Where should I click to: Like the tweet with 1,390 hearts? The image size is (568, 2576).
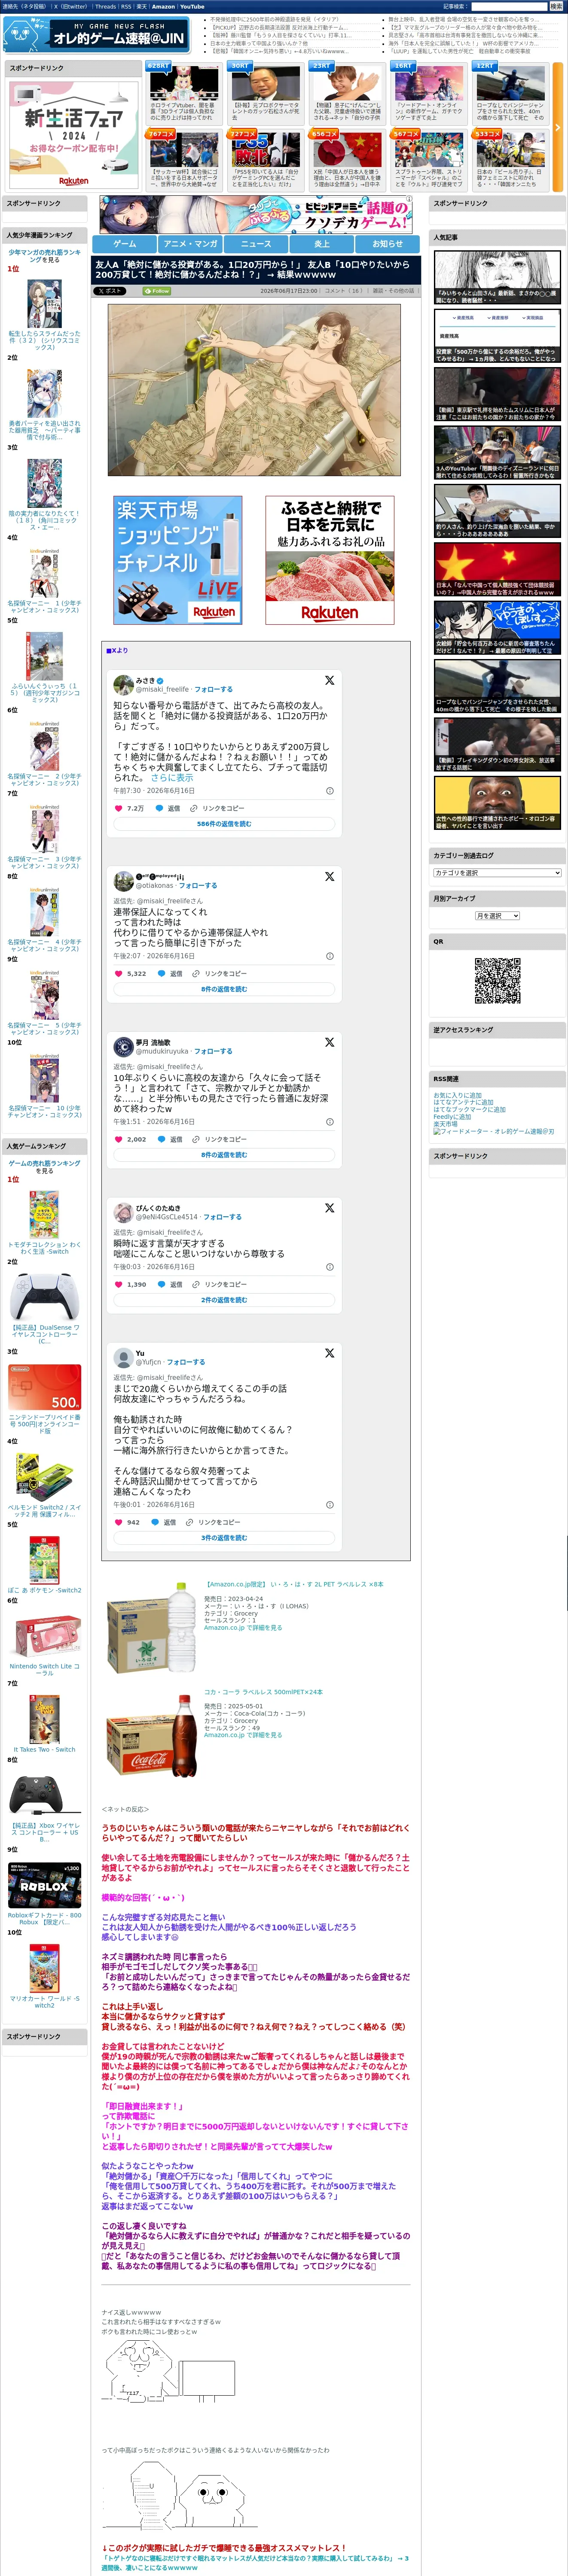(x=118, y=1284)
